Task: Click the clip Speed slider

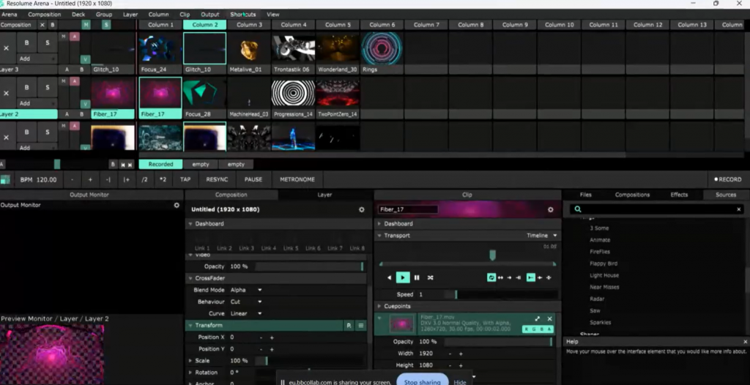Action: (500, 295)
